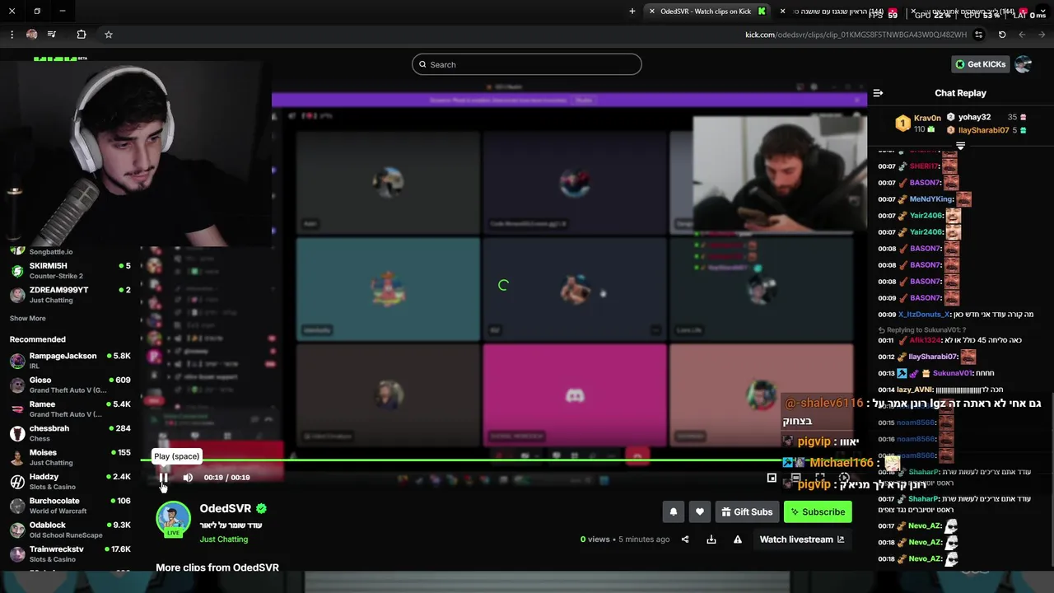The image size is (1054, 593).
Task: Open OdedSVR channel name link
Action: click(225, 509)
